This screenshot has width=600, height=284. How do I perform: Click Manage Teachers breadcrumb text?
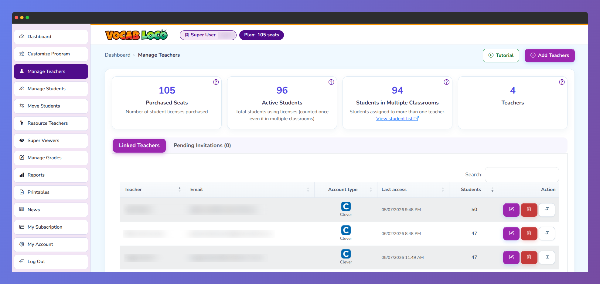click(159, 55)
